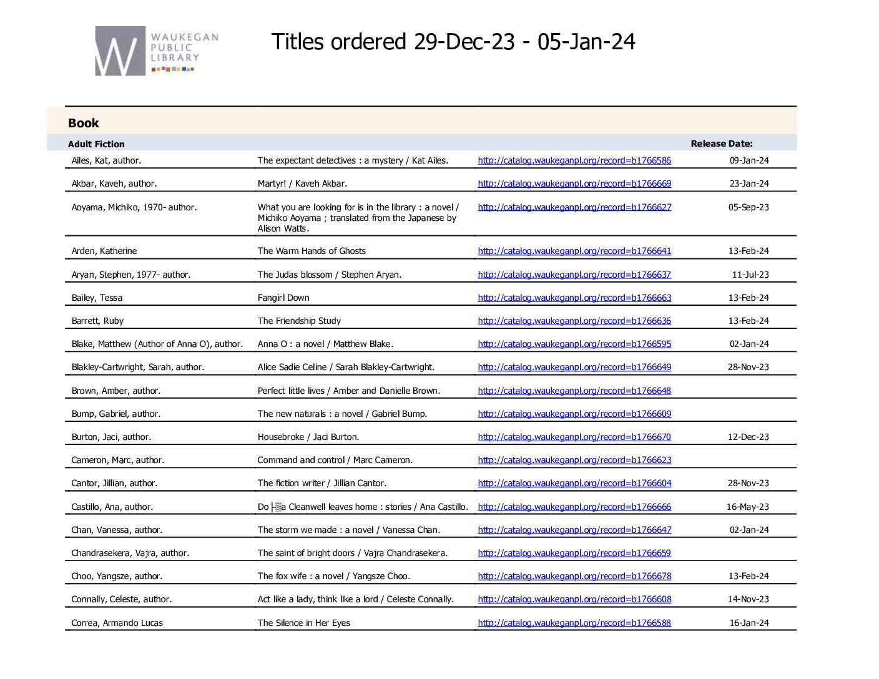Open catalog link for The new naturals
This screenshot has height=679, width=879.
coord(574,414)
